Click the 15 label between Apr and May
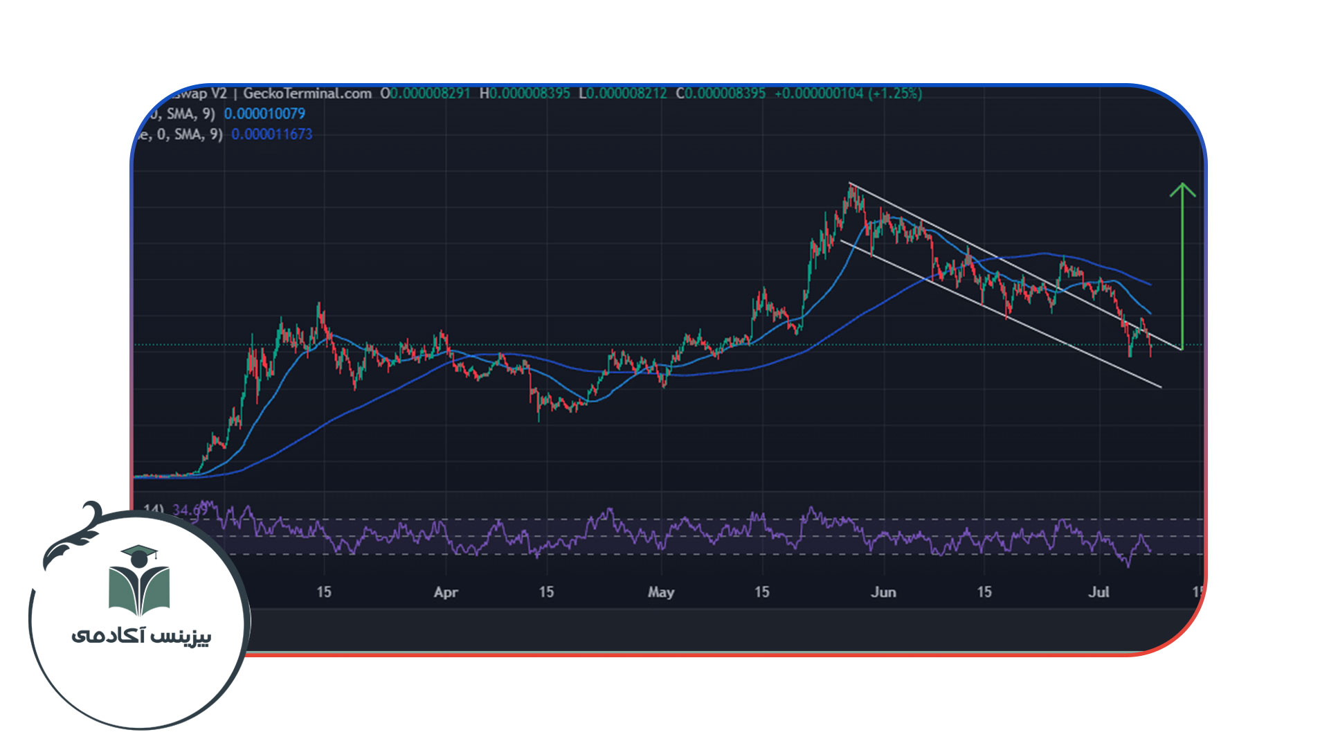 point(546,592)
